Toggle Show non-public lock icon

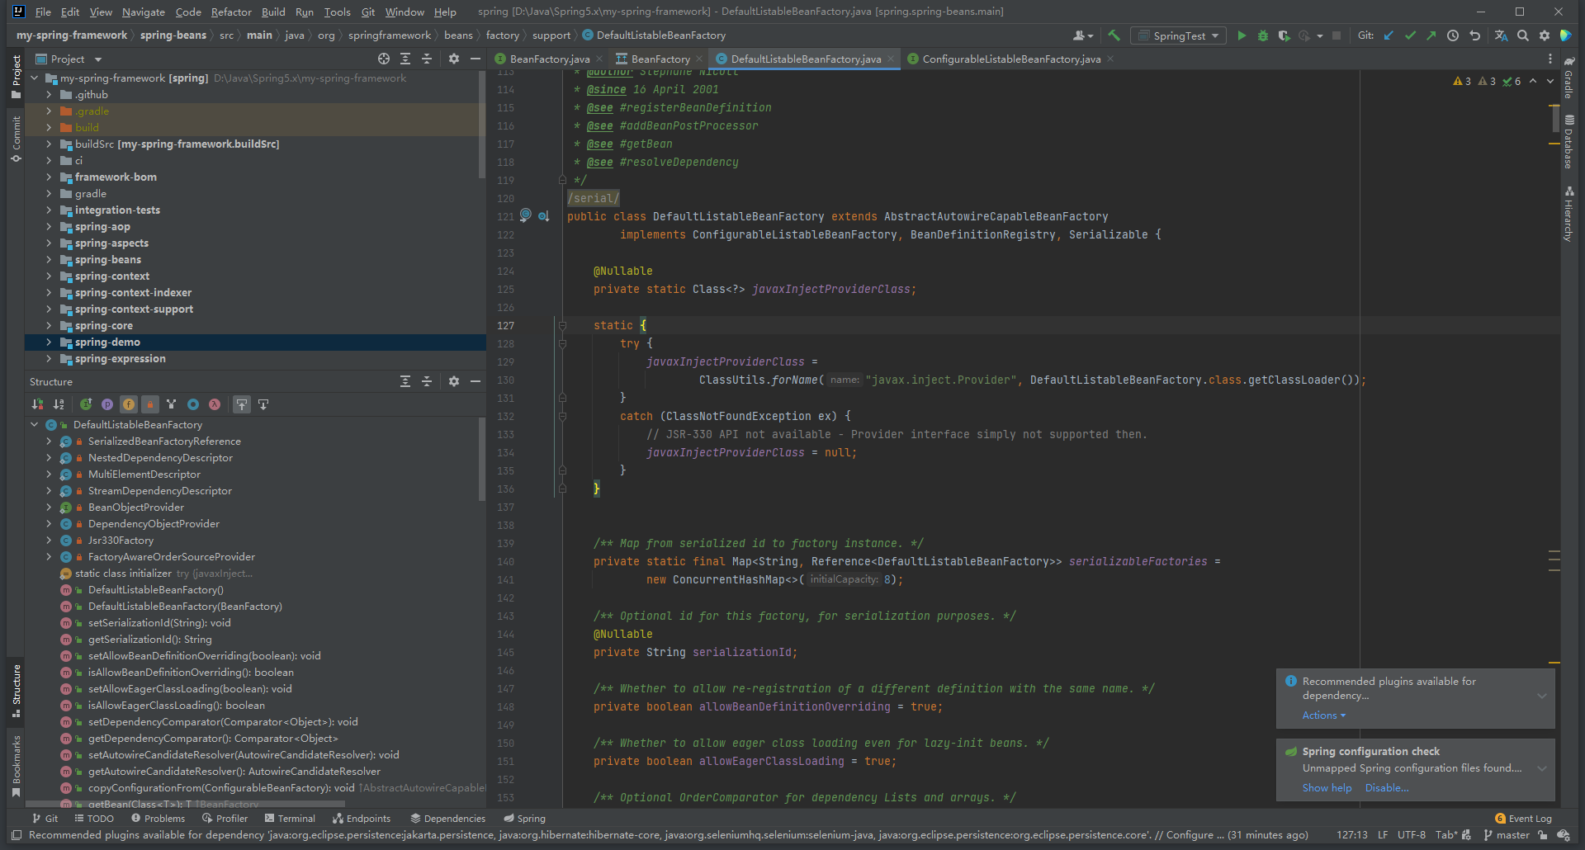[150, 404]
